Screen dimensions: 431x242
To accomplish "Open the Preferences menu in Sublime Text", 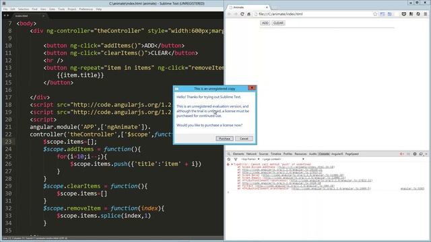I will tap(86, 9).
